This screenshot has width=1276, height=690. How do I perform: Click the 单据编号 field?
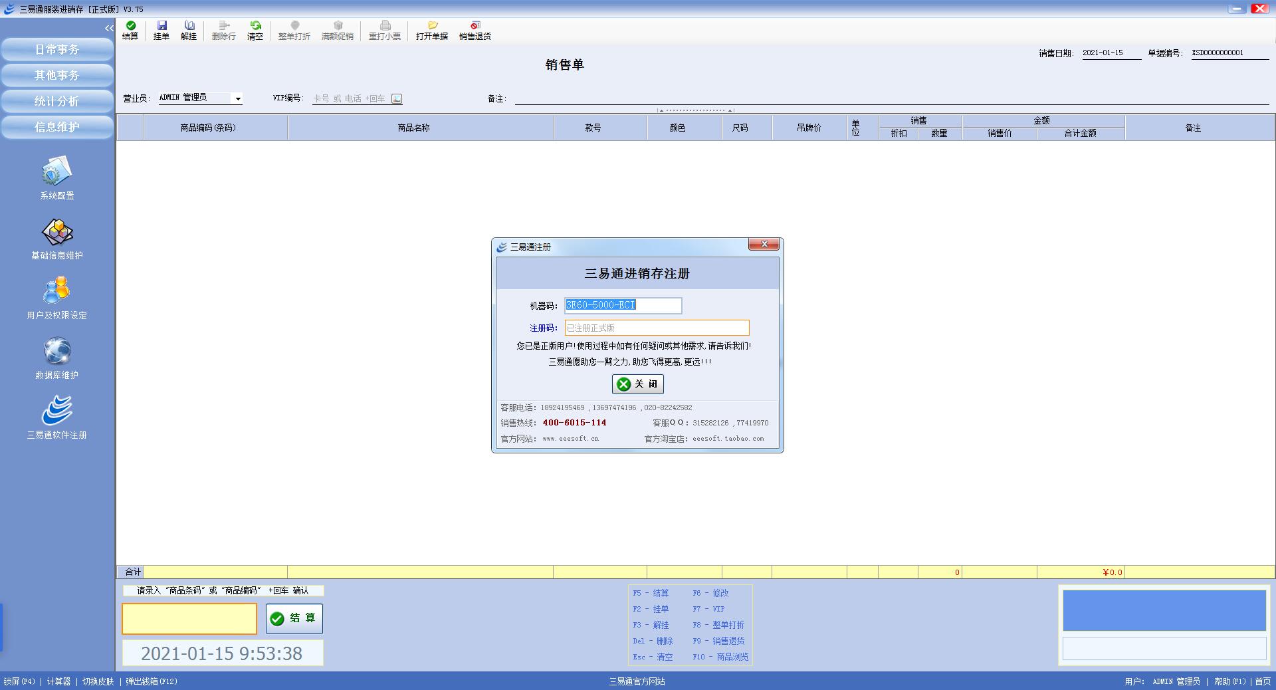1229,53
